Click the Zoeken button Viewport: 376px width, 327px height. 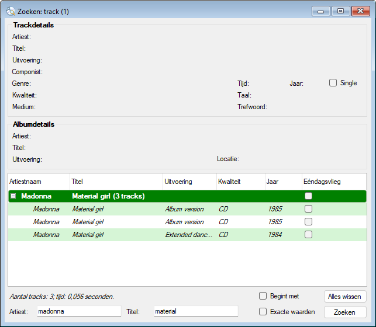[345, 312]
